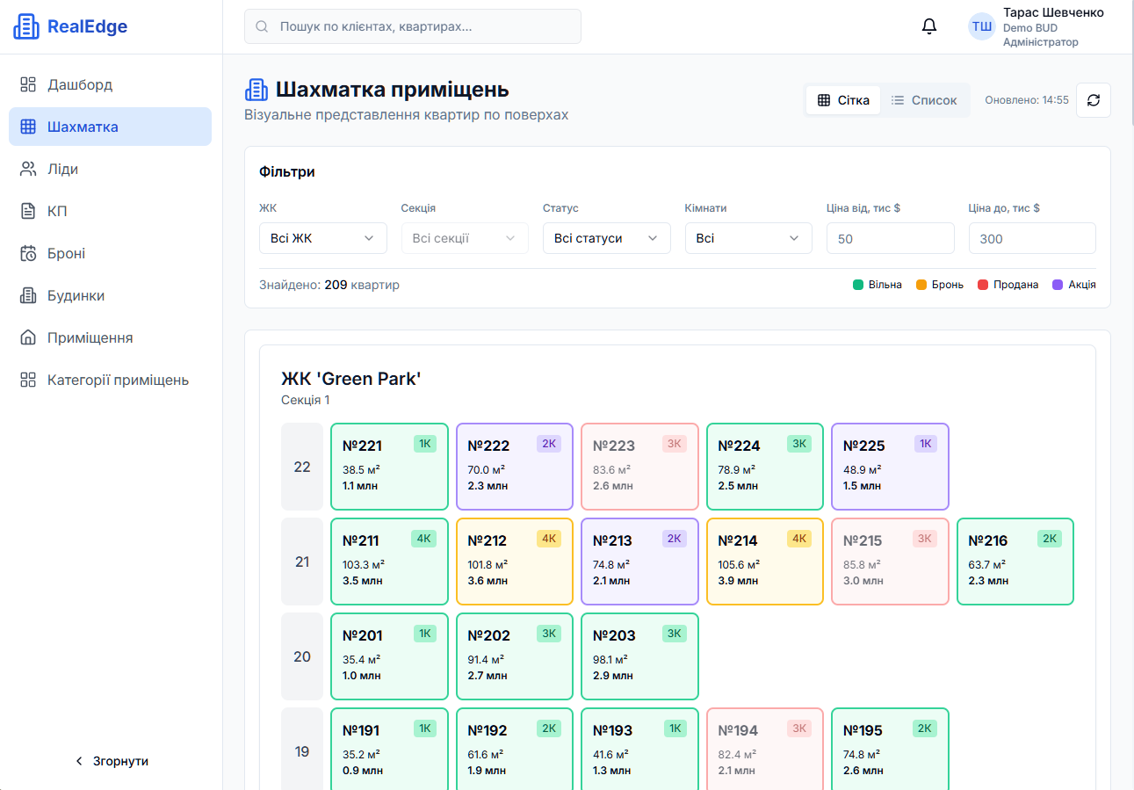Open apartment card №222

pos(515,467)
